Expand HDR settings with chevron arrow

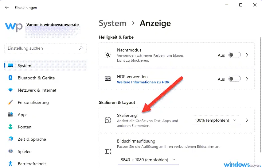tap(247, 79)
